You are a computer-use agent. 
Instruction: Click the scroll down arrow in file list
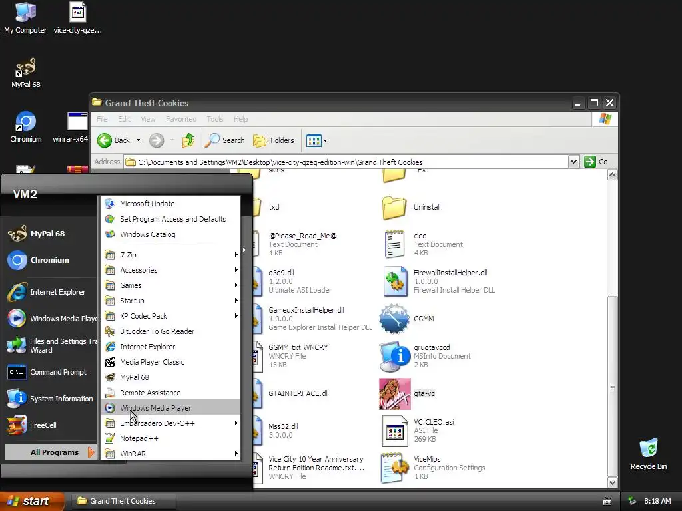[x=613, y=483]
